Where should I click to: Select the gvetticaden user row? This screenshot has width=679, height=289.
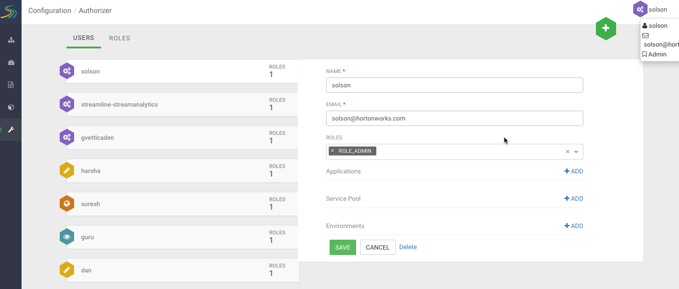point(182,138)
